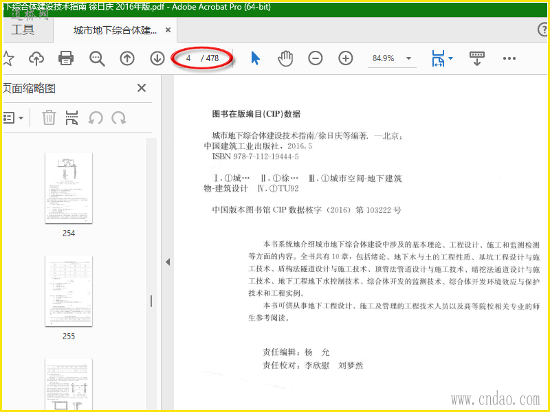The height and width of the screenshot is (412, 550).
Task: Click the bookmark star icon
Action: tap(8, 58)
